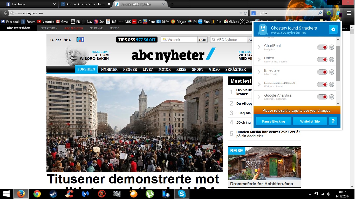Open the SE DENNE link in top bar
355x199 pixels.
96,28
